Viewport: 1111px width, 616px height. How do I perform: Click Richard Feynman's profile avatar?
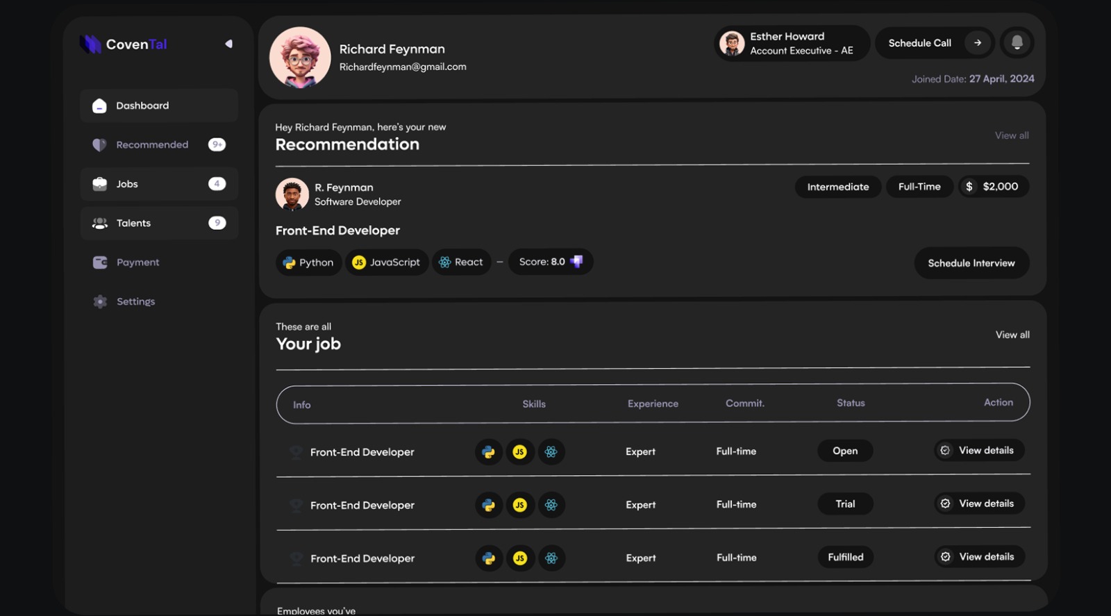point(300,58)
